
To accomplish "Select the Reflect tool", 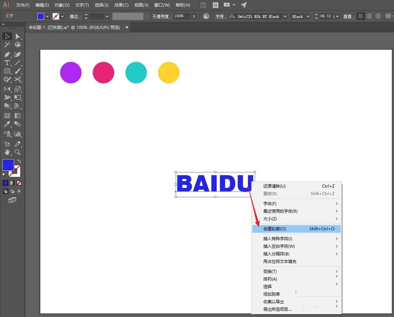I will pyautogui.click(x=7, y=89).
